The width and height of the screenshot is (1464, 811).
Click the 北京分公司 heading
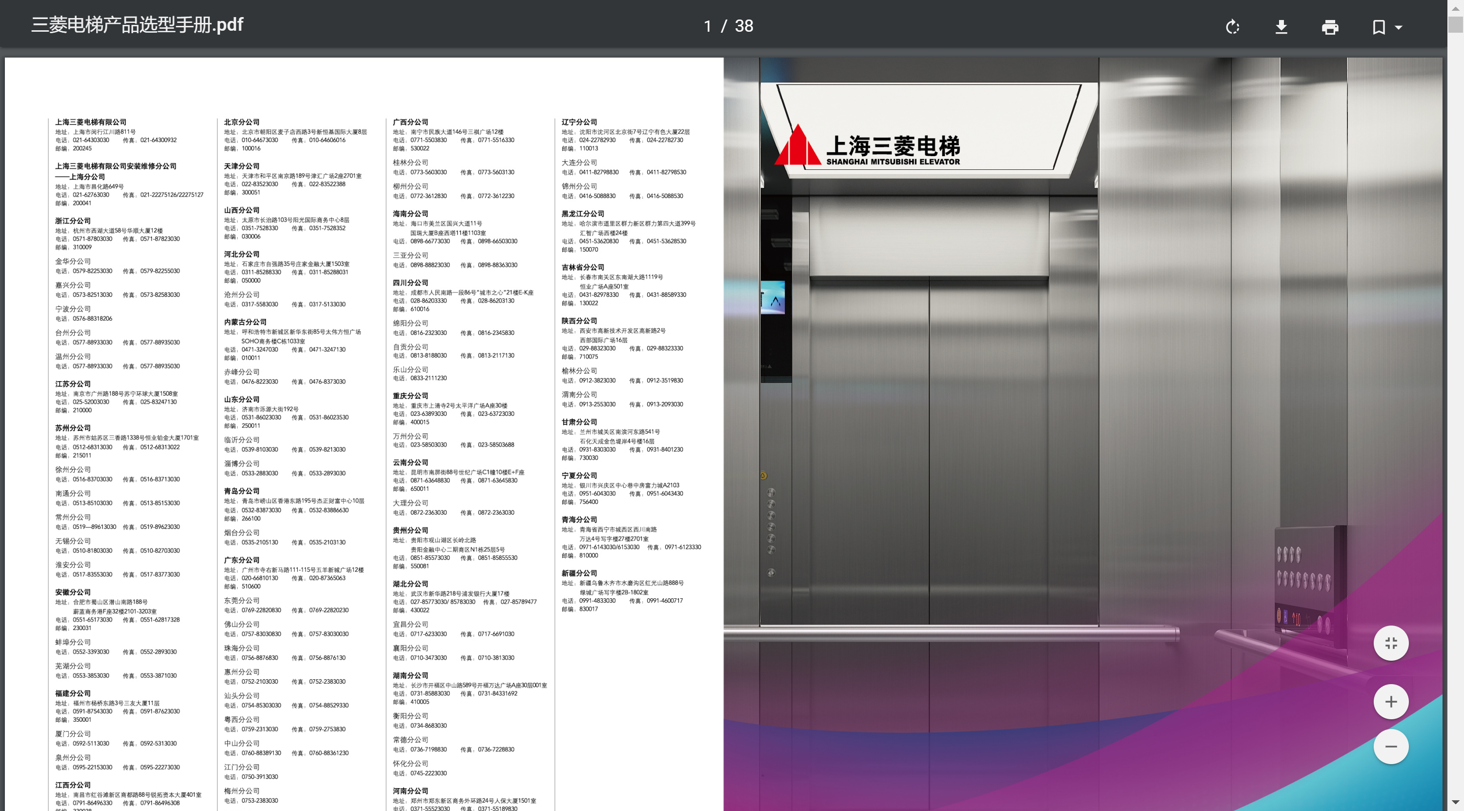(x=242, y=122)
